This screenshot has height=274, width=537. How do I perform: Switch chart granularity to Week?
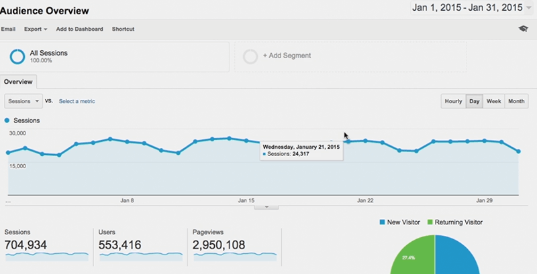click(x=494, y=101)
